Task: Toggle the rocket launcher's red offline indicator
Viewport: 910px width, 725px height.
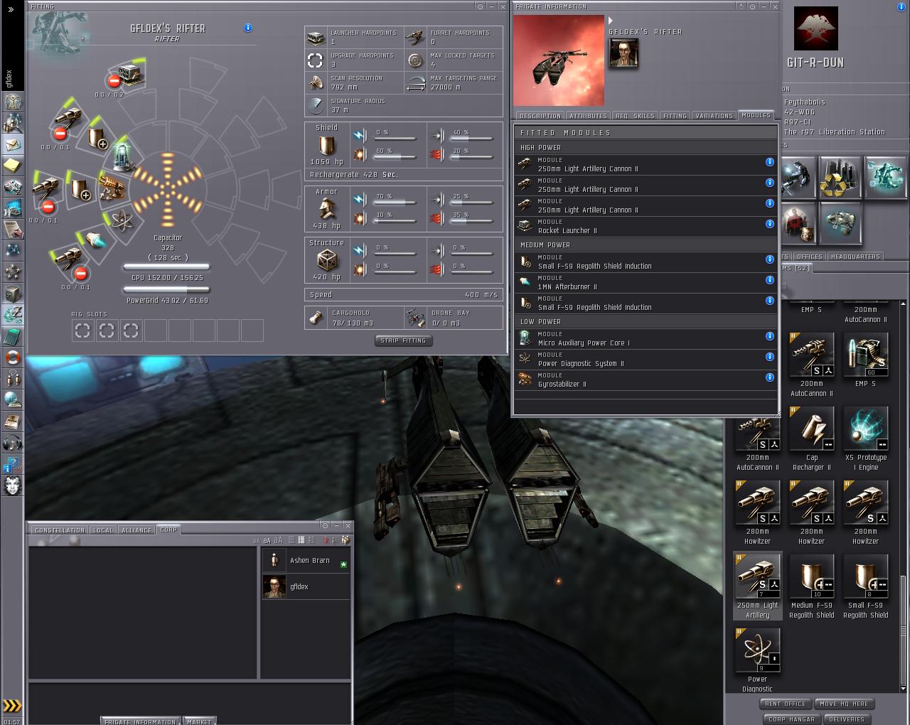Action: pos(113,81)
